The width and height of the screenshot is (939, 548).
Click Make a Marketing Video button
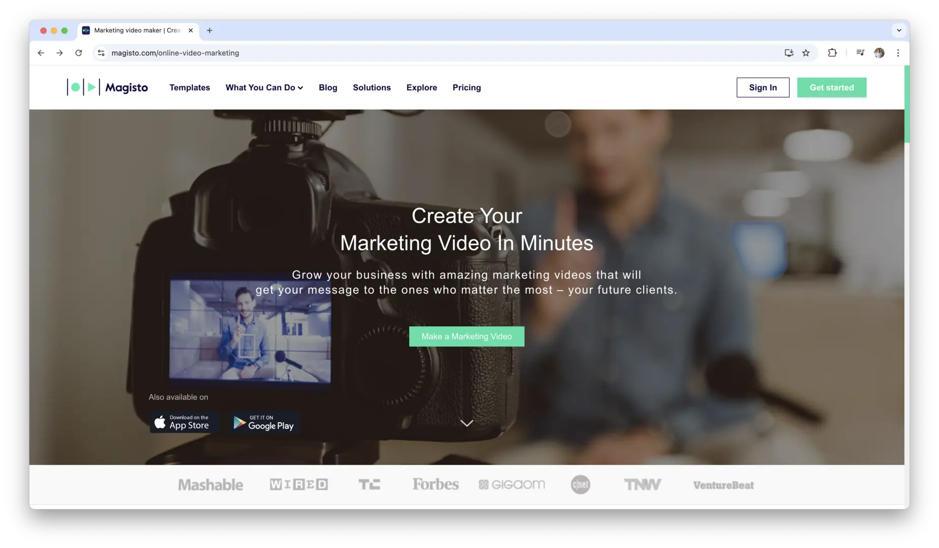[466, 336]
